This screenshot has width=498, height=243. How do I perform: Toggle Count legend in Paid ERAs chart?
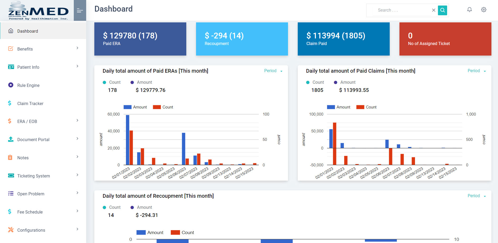(163, 107)
